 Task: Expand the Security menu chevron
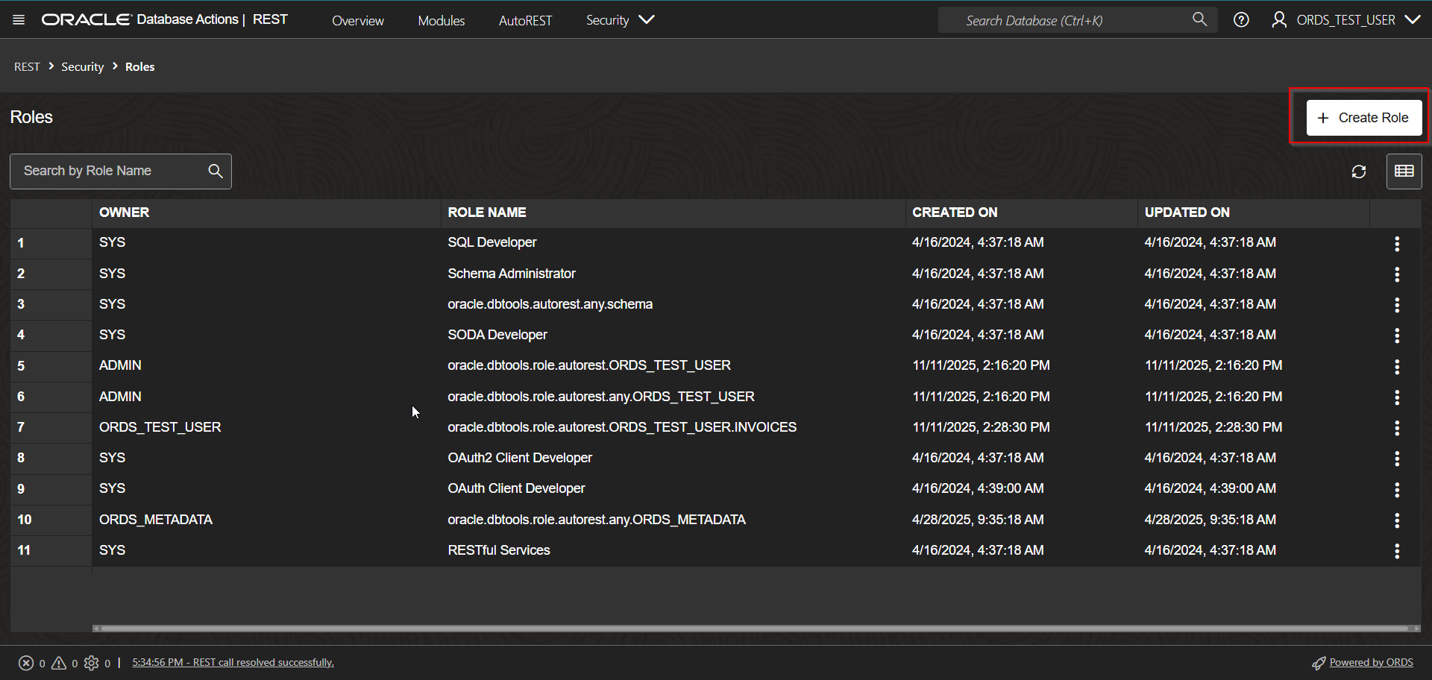coord(647,19)
